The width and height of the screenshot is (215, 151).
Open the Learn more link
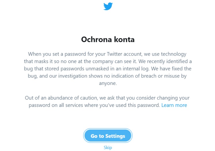pos(174,105)
